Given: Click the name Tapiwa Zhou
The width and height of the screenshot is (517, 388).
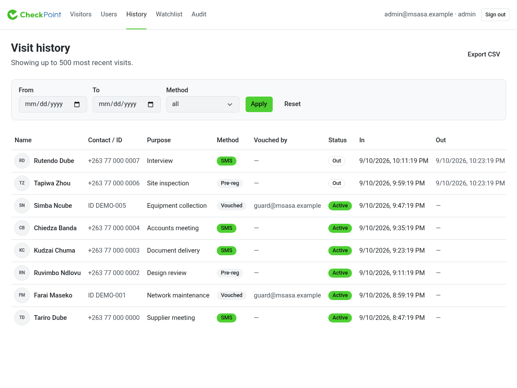Looking at the screenshot, I should point(52,183).
